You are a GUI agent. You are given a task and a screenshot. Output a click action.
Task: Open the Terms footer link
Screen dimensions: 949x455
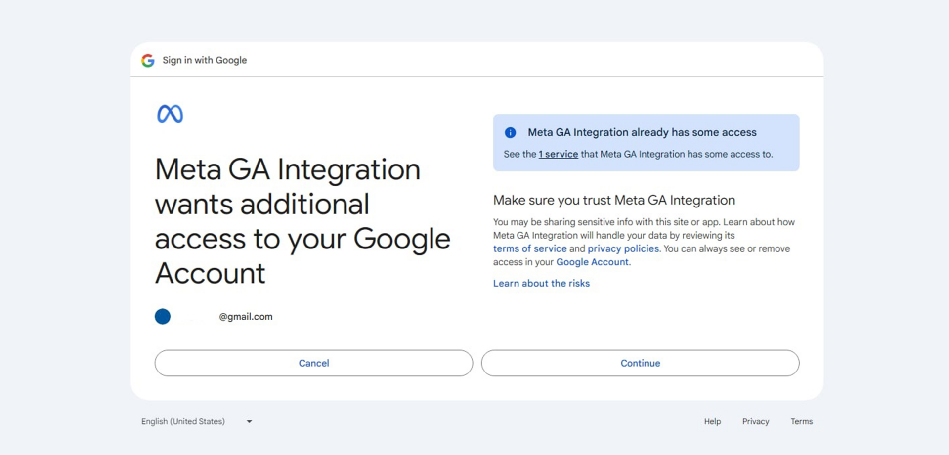pos(801,421)
